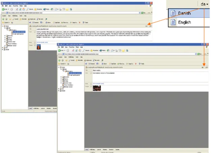Screen dimensions: 211x153
Task: Click the Print icon in front window
Action: pyautogui.click(x=116, y=51)
